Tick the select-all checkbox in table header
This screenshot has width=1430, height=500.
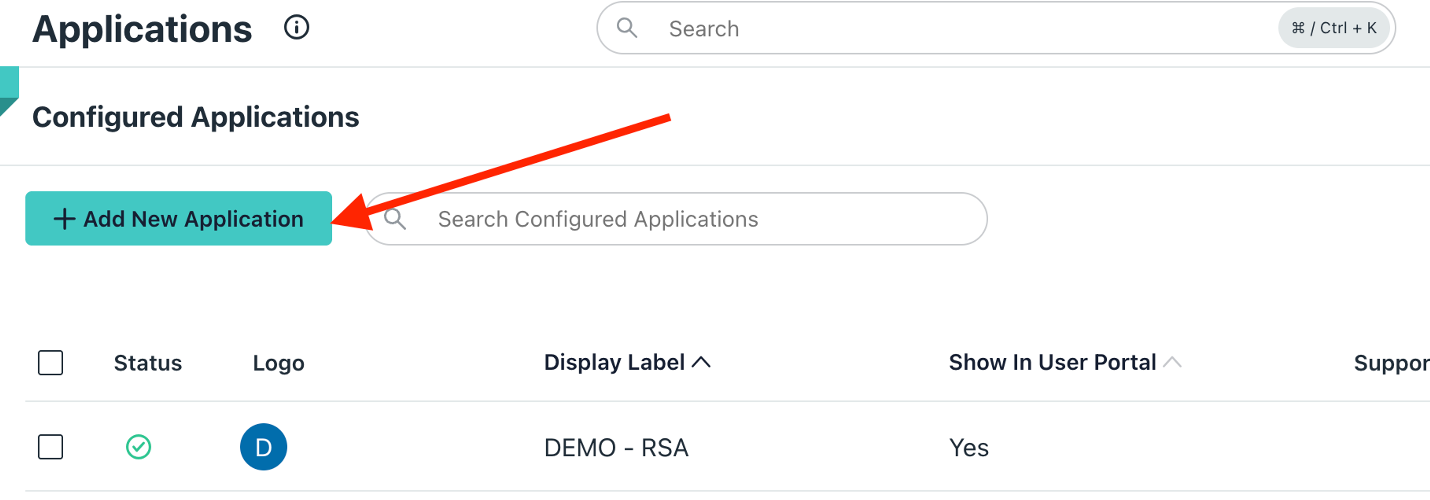[x=51, y=363]
